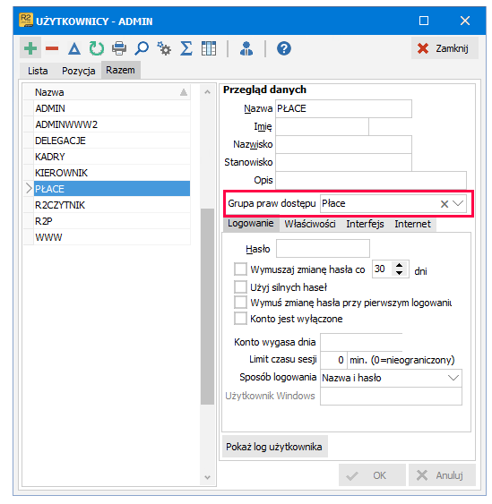Cancel changes with the Anuluj button
The width and height of the screenshot is (492, 504).
pyautogui.click(x=442, y=475)
